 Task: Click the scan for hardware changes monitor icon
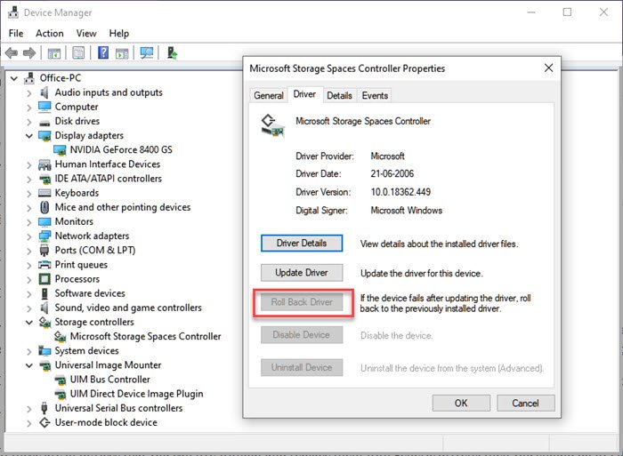147,52
